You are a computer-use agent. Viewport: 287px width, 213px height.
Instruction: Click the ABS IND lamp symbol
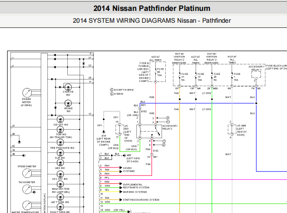pyautogui.click(x=60, y=163)
